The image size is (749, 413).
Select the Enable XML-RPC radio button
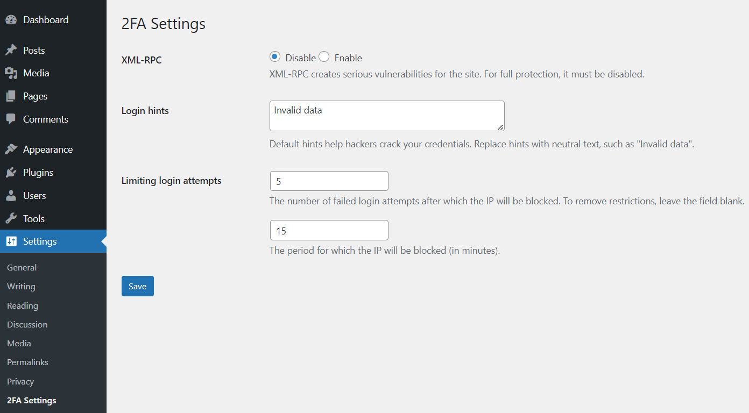click(x=324, y=56)
